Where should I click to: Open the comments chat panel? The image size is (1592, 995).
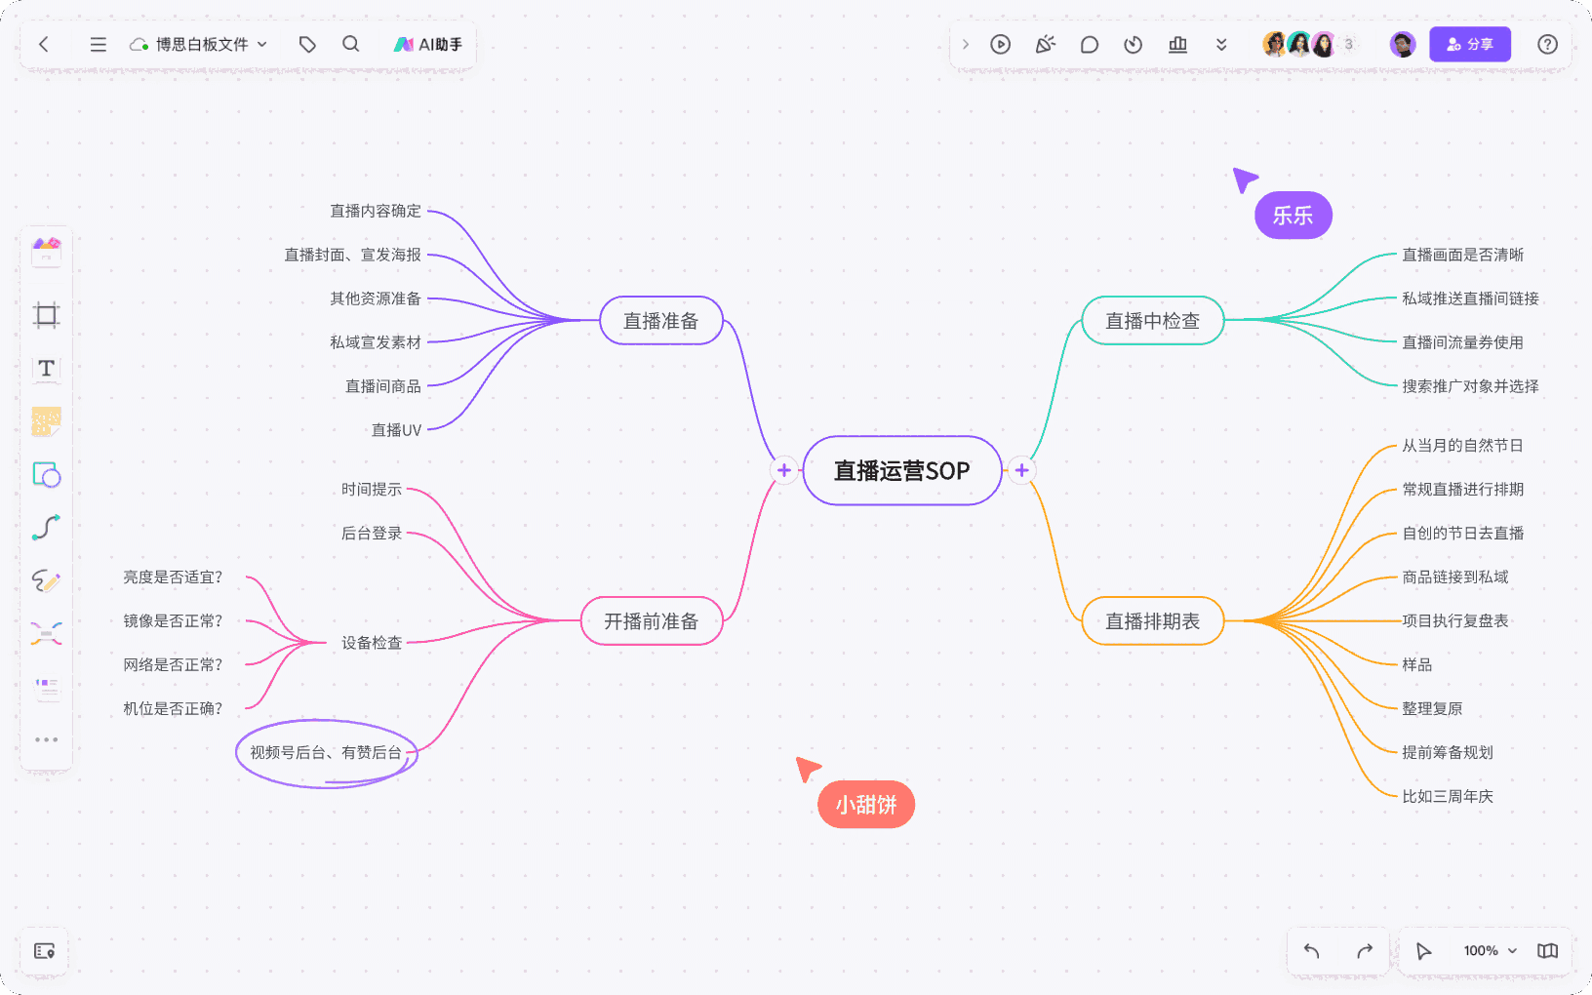click(1090, 44)
